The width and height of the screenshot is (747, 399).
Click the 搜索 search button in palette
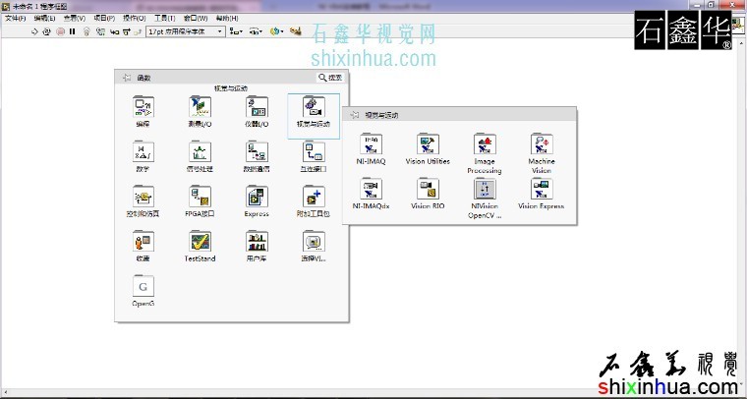click(x=330, y=78)
